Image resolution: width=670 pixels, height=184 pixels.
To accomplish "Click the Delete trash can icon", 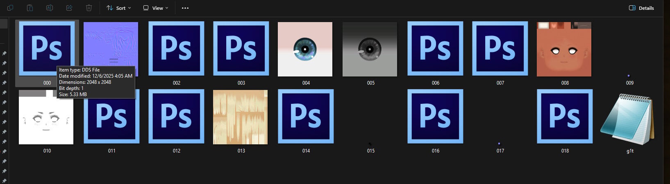I will pos(89,8).
